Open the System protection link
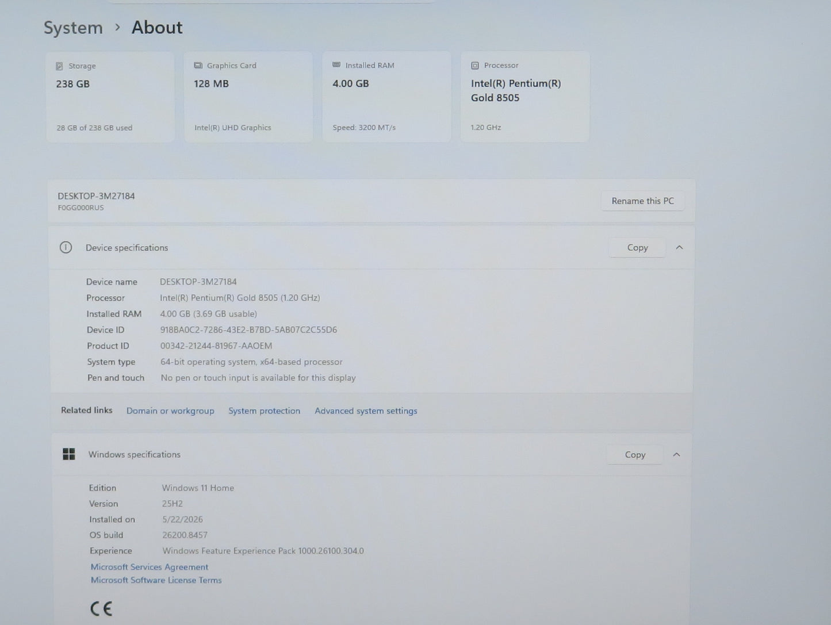 pyautogui.click(x=264, y=411)
